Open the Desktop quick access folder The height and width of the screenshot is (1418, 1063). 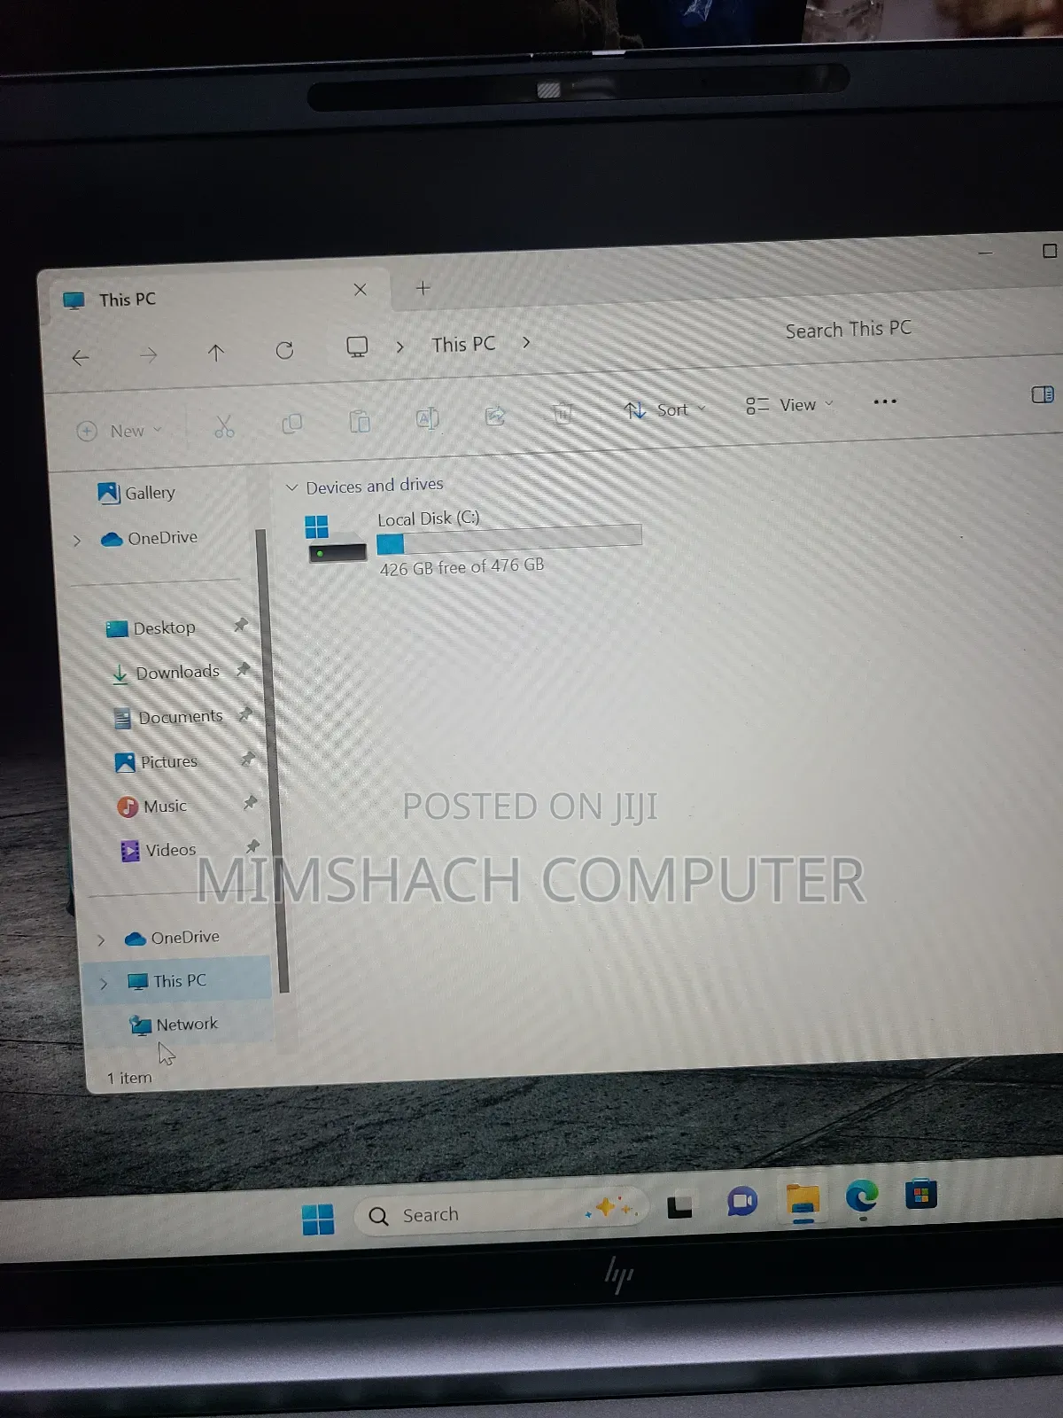[151, 628]
